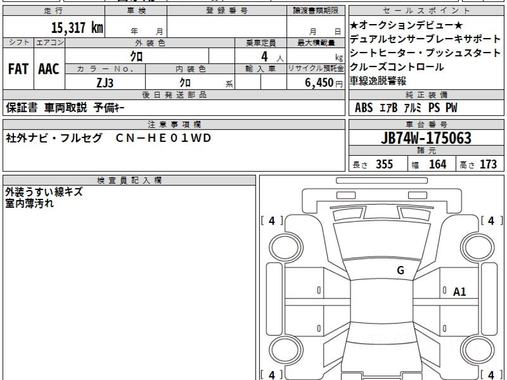Select the 6,450 円 recycle deposit value
The height and width of the screenshot is (380, 507).
click(324, 83)
